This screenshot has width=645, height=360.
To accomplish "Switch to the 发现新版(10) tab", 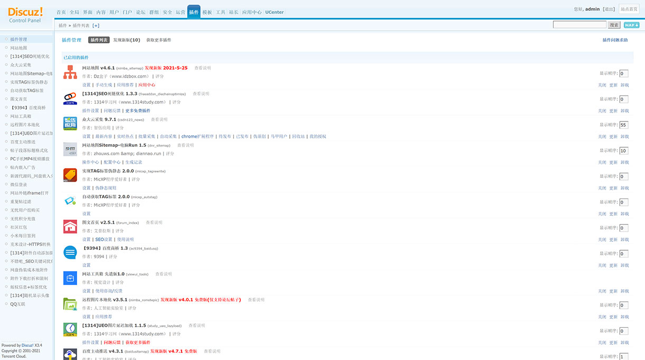I will (x=127, y=40).
